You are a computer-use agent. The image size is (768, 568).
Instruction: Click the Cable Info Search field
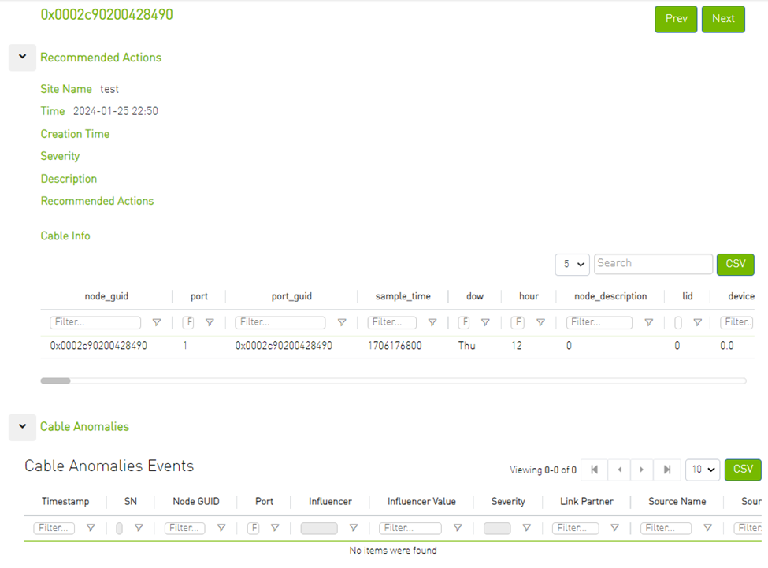click(x=653, y=264)
